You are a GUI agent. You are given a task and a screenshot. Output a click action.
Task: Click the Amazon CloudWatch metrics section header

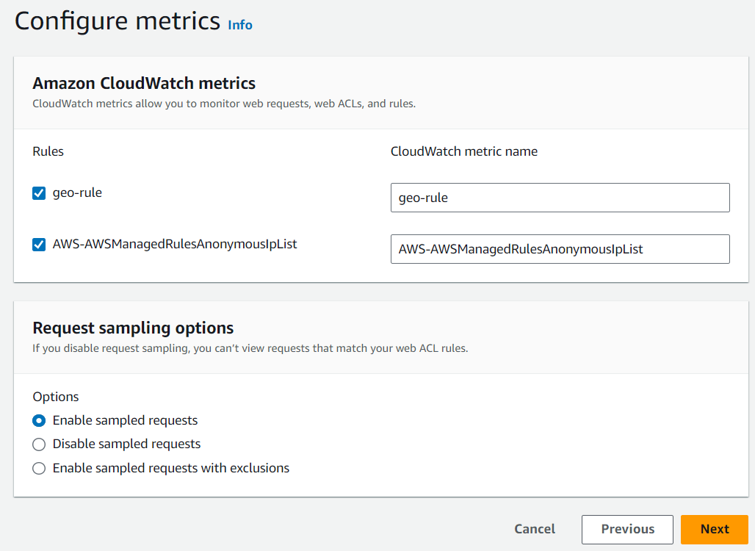144,83
